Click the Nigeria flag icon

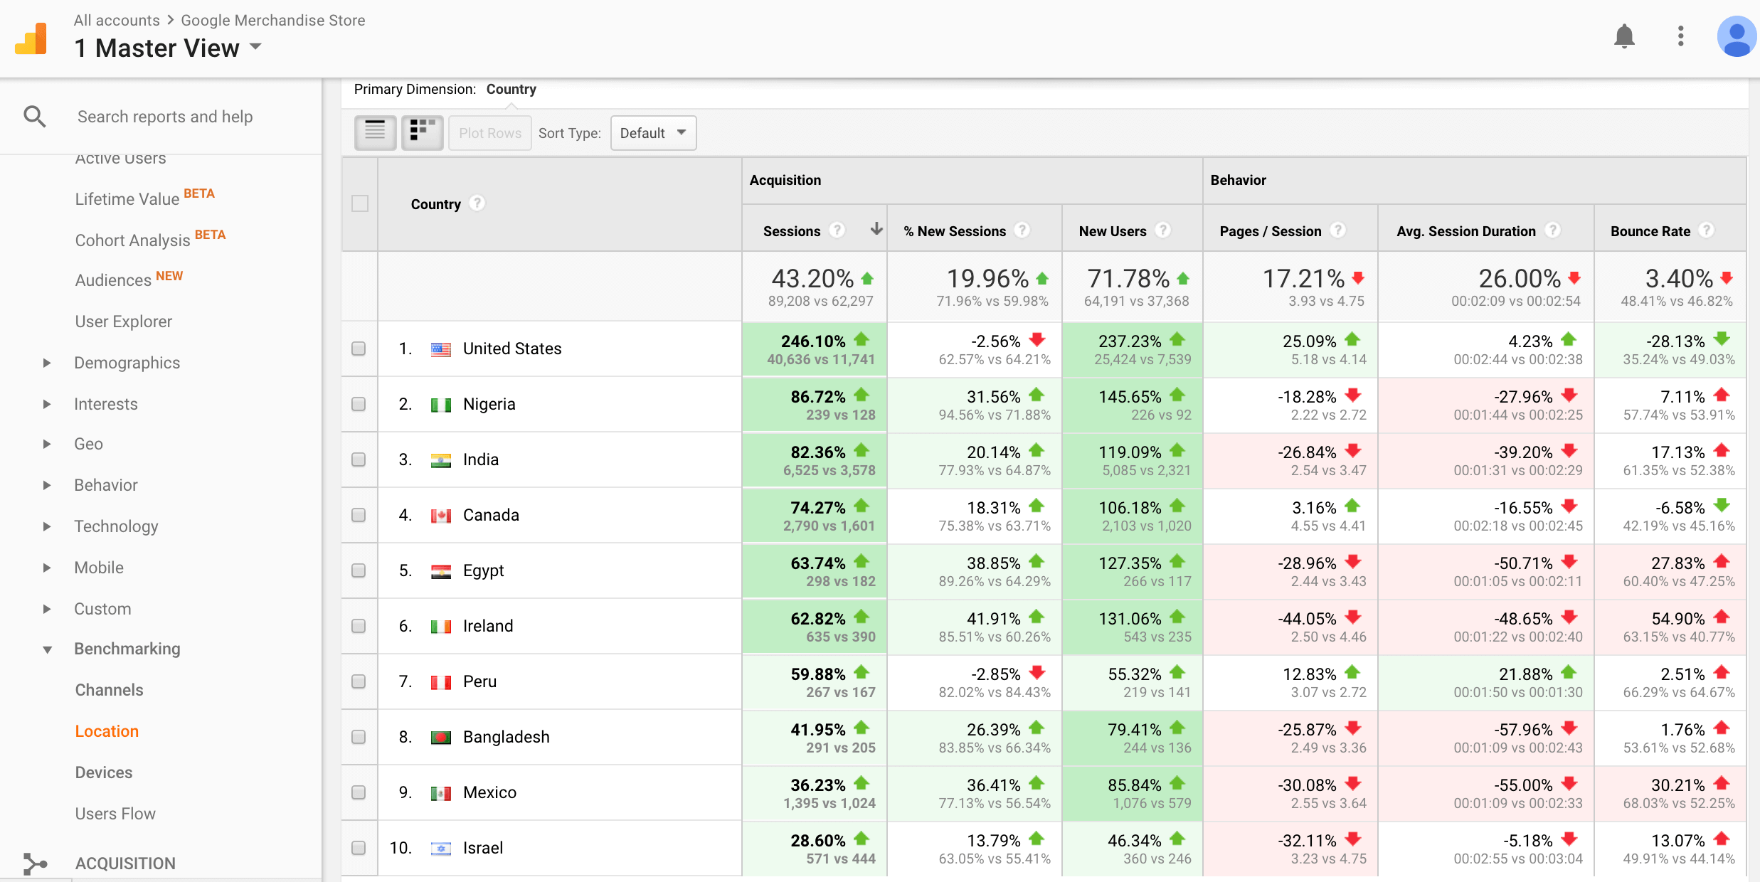pos(441,405)
